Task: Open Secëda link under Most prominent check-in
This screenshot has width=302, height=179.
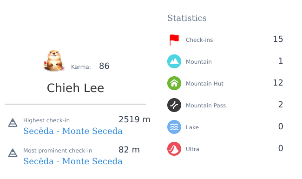Action: (x=73, y=161)
